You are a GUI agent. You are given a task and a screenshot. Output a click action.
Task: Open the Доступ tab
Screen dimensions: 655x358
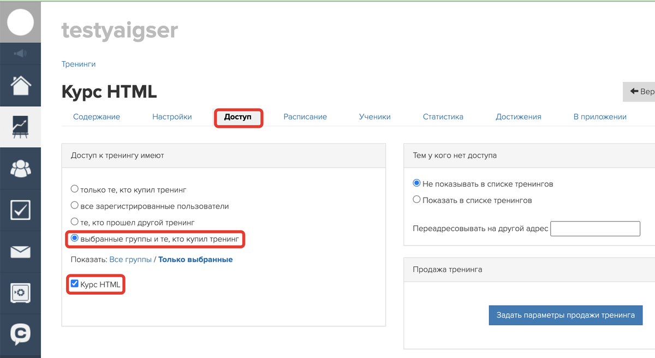(x=238, y=117)
